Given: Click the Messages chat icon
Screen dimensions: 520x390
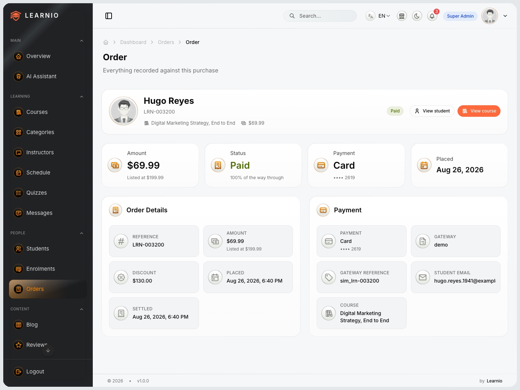Looking at the screenshot, I should point(18,213).
